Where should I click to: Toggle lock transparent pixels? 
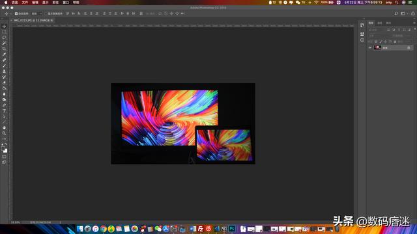tap(376, 42)
